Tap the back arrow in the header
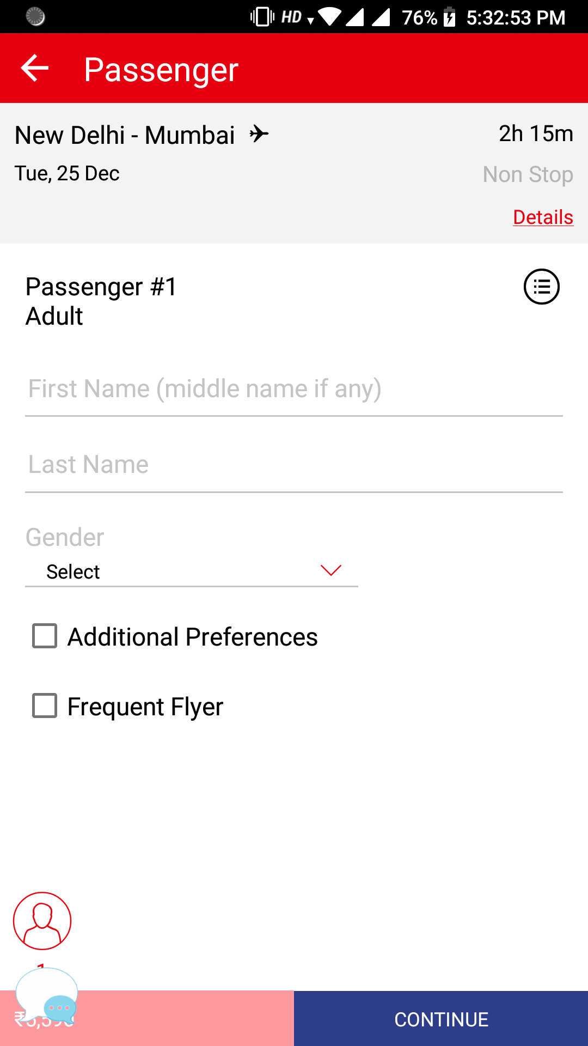This screenshot has width=588, height=1046. [35, 69]
